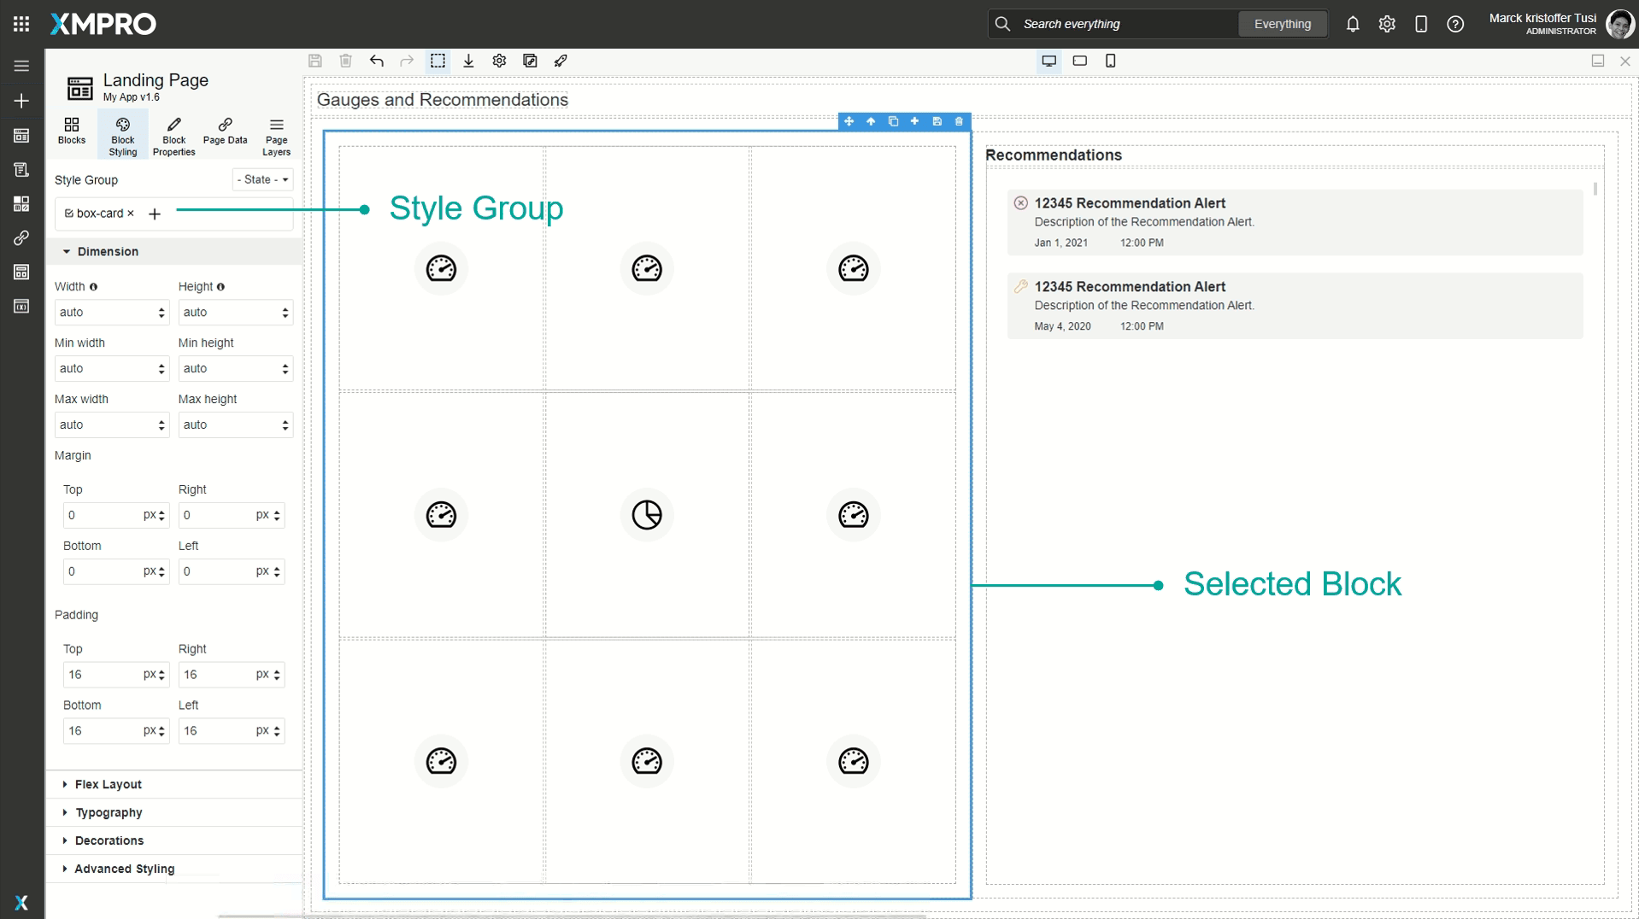Switch to mobile preview mode
Viewport: 1639px width, 919px height.
[x=1111, y=61]
